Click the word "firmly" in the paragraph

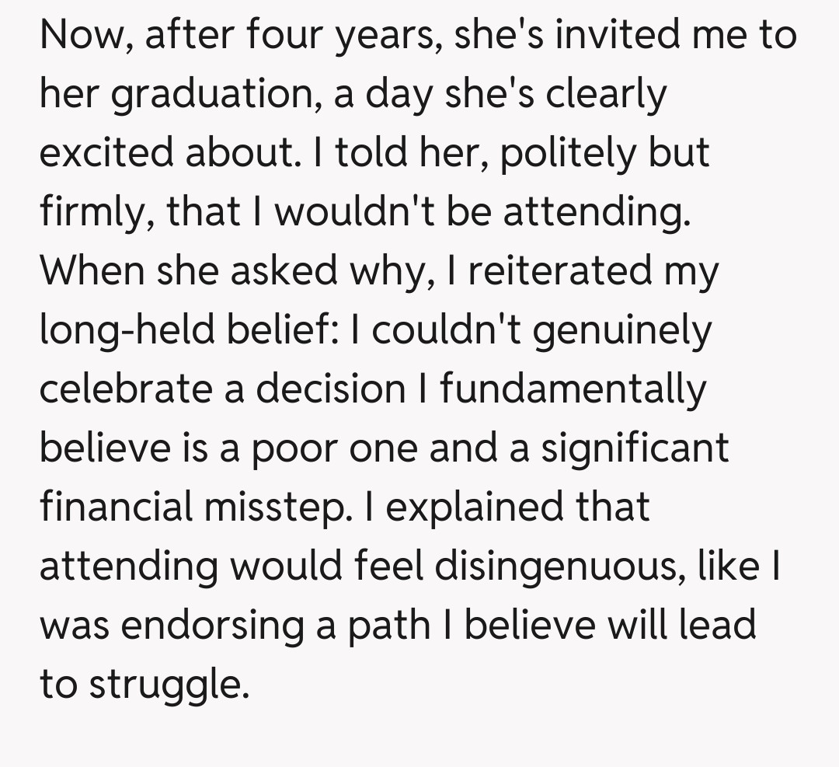tap(88, 212)
